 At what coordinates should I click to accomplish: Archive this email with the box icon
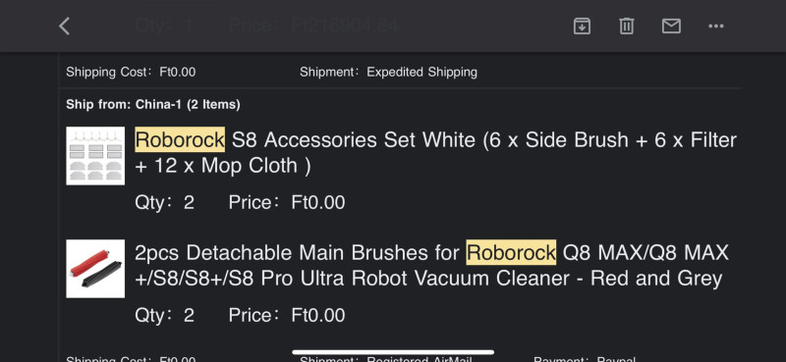click(582, 26)
